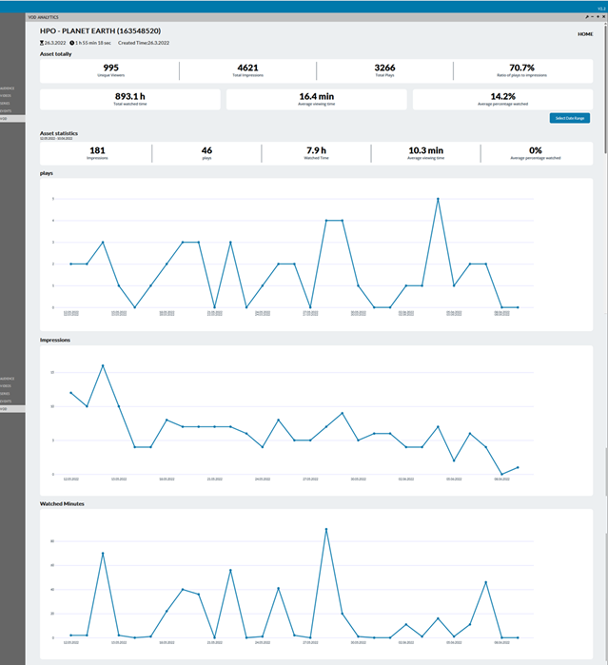
Task: Click the hourglass icon beside 26.3.2022
Action: (x=42, y=43)
